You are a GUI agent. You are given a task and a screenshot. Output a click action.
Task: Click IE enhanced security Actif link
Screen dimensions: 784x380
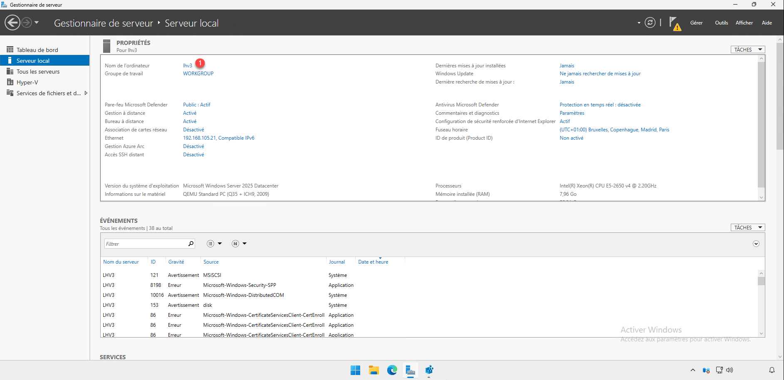point(565,121)
